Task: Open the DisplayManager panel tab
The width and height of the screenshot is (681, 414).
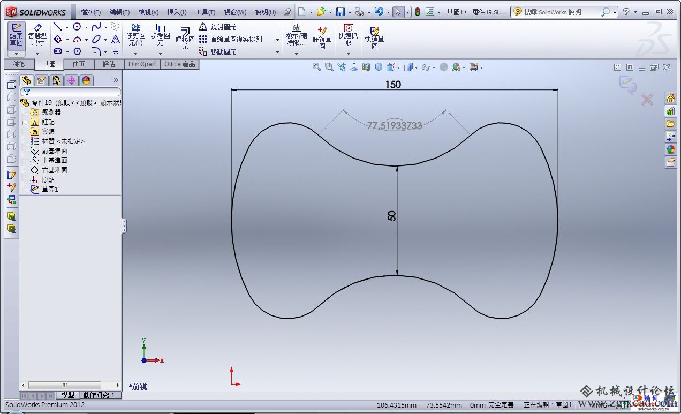Action: click(x=86, y=80)
